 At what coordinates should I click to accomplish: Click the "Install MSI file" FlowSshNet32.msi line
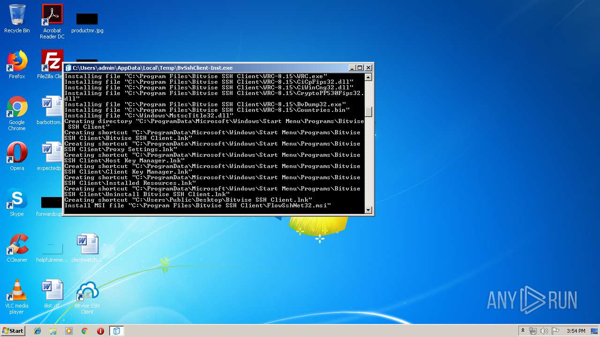coord(198,205)
